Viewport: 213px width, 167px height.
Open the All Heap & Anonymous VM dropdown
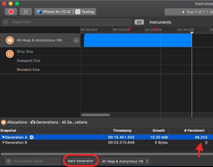[x=125, y=161]
